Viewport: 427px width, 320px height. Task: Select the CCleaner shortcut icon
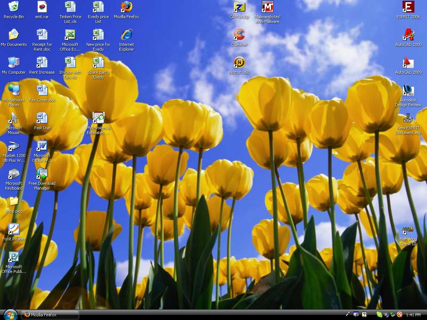click(239, 35)
